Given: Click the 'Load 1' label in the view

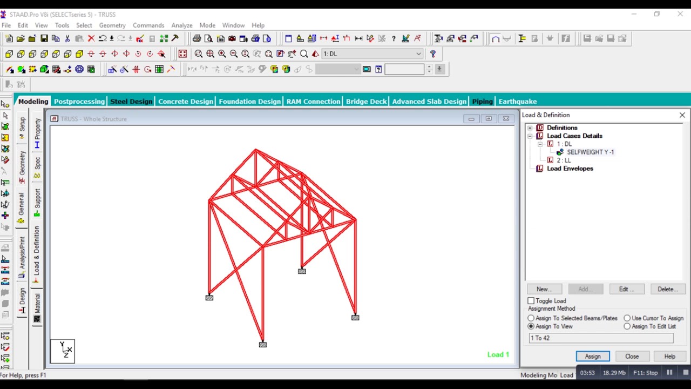Looking at the screenshot, I should [498, 355].
